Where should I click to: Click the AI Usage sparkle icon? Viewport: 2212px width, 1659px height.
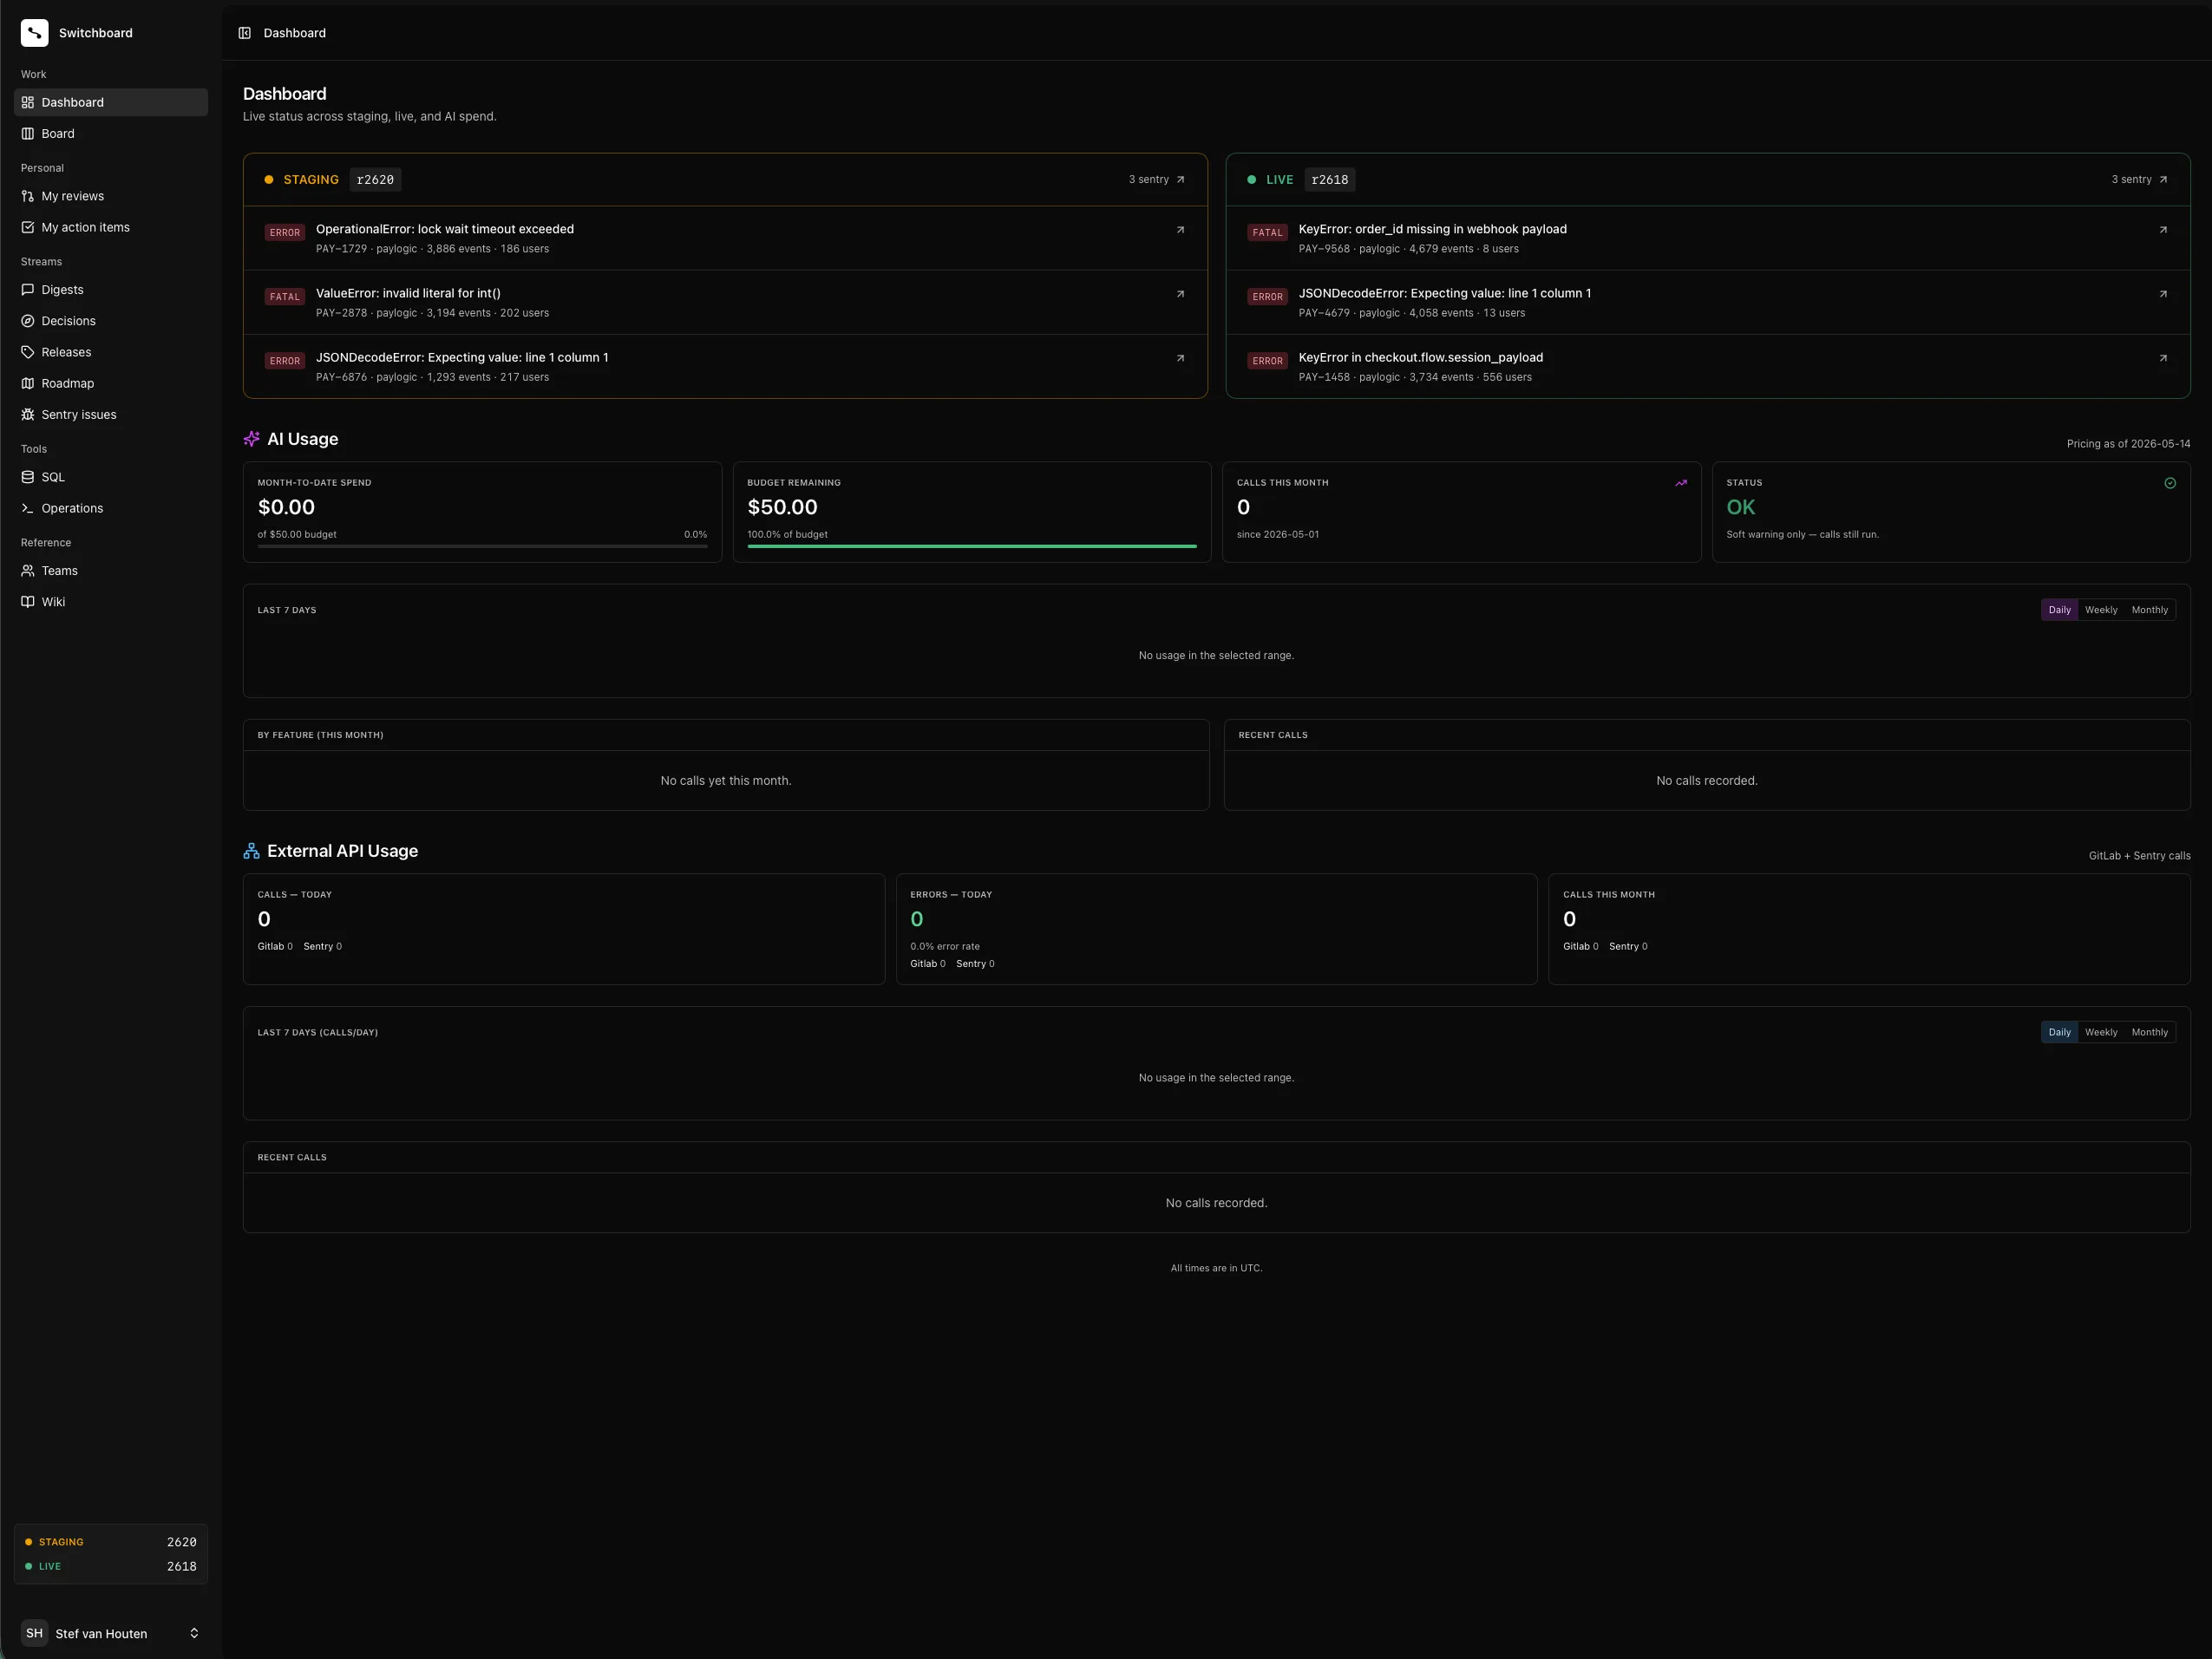click(x=251, y=439)
